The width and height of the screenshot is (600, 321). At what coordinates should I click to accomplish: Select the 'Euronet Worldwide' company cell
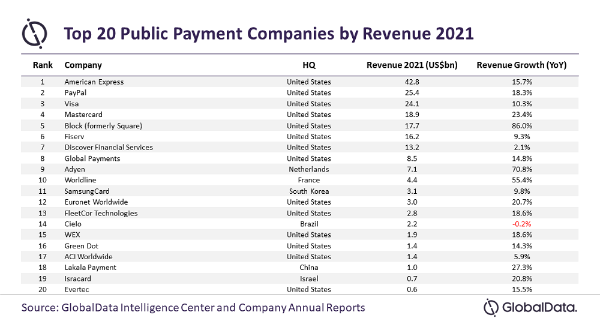[x=96, y=202]
